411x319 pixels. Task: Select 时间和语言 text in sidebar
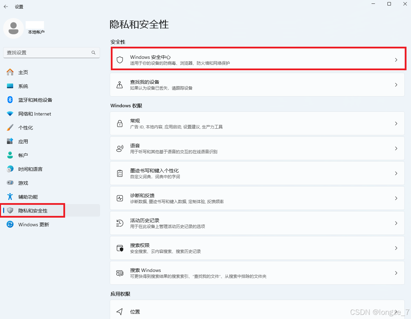[x=30, y=169]
